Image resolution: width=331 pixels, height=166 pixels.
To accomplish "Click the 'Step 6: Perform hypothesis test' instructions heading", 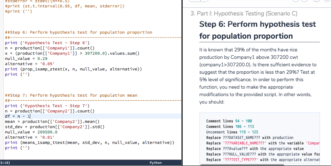I will pyautogui.click(x=258, y=30).
